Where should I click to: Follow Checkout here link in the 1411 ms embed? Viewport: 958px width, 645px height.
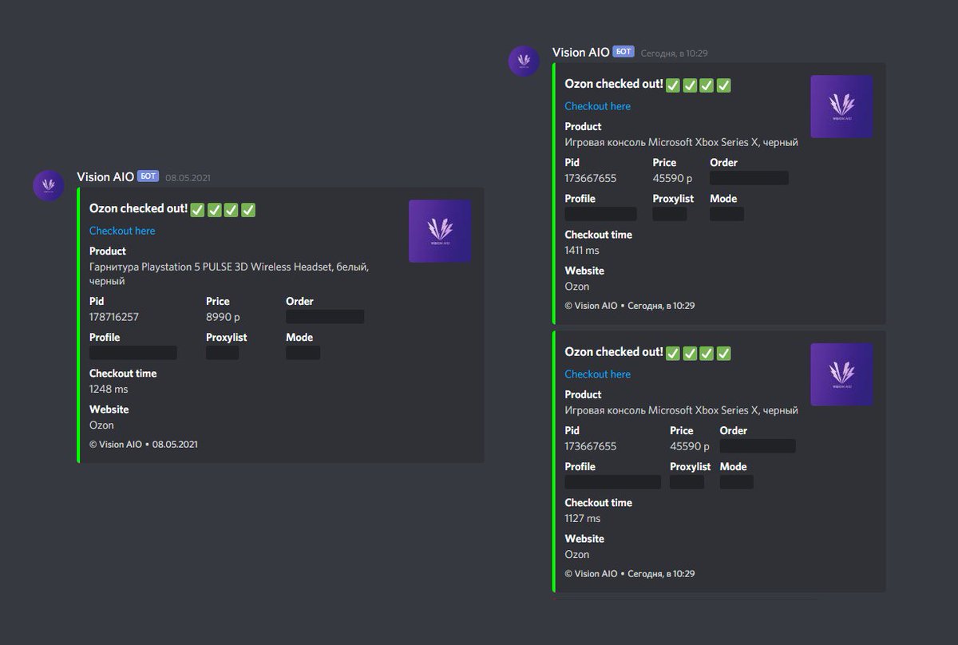[x=597, y=106]
